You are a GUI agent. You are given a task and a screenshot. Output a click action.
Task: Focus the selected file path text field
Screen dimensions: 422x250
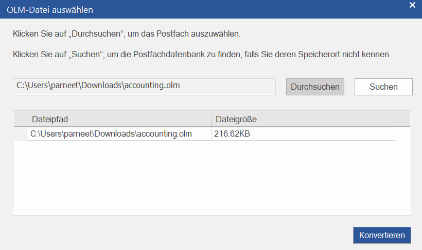144,86
